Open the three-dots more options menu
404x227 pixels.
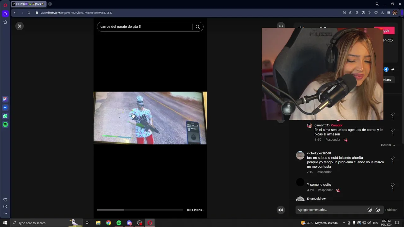point(281,26)
